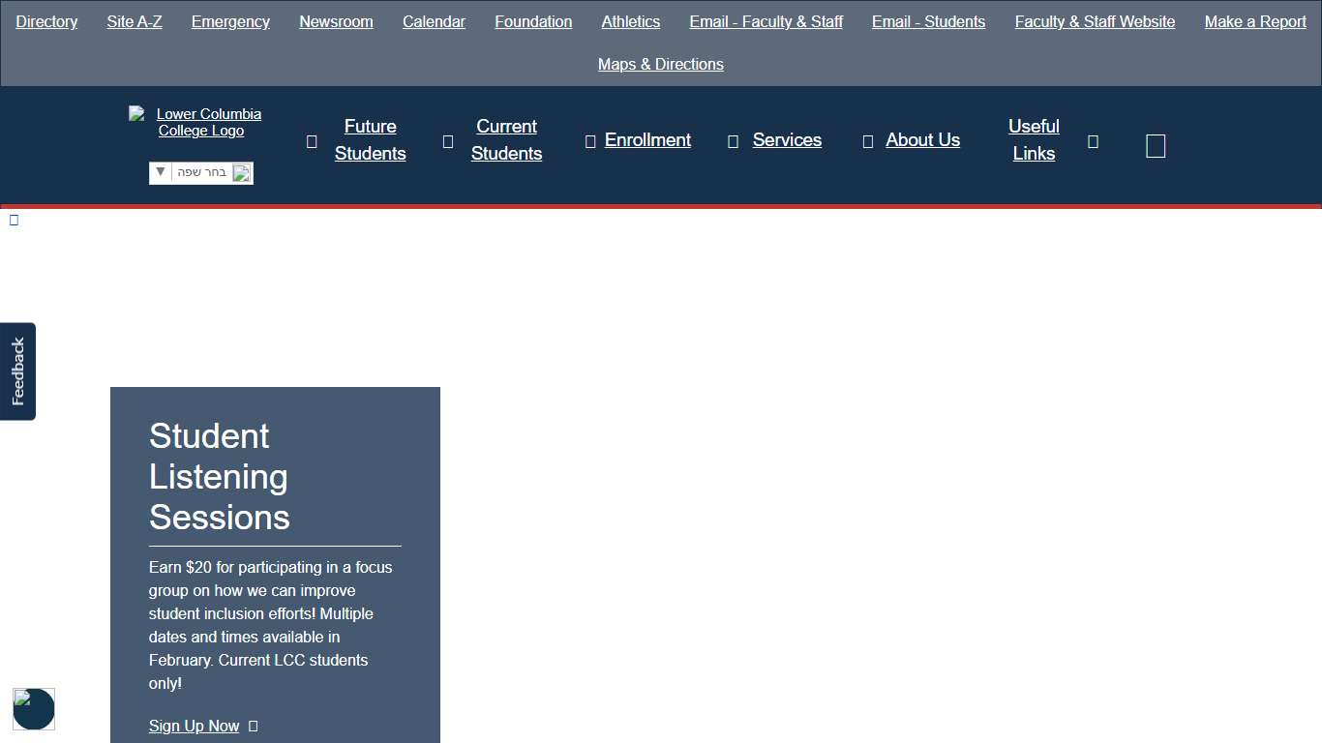Click the arrow icon beside Sign Up Now
Viewport: 1322px width, 743px height.
click(x=252, y=726)
